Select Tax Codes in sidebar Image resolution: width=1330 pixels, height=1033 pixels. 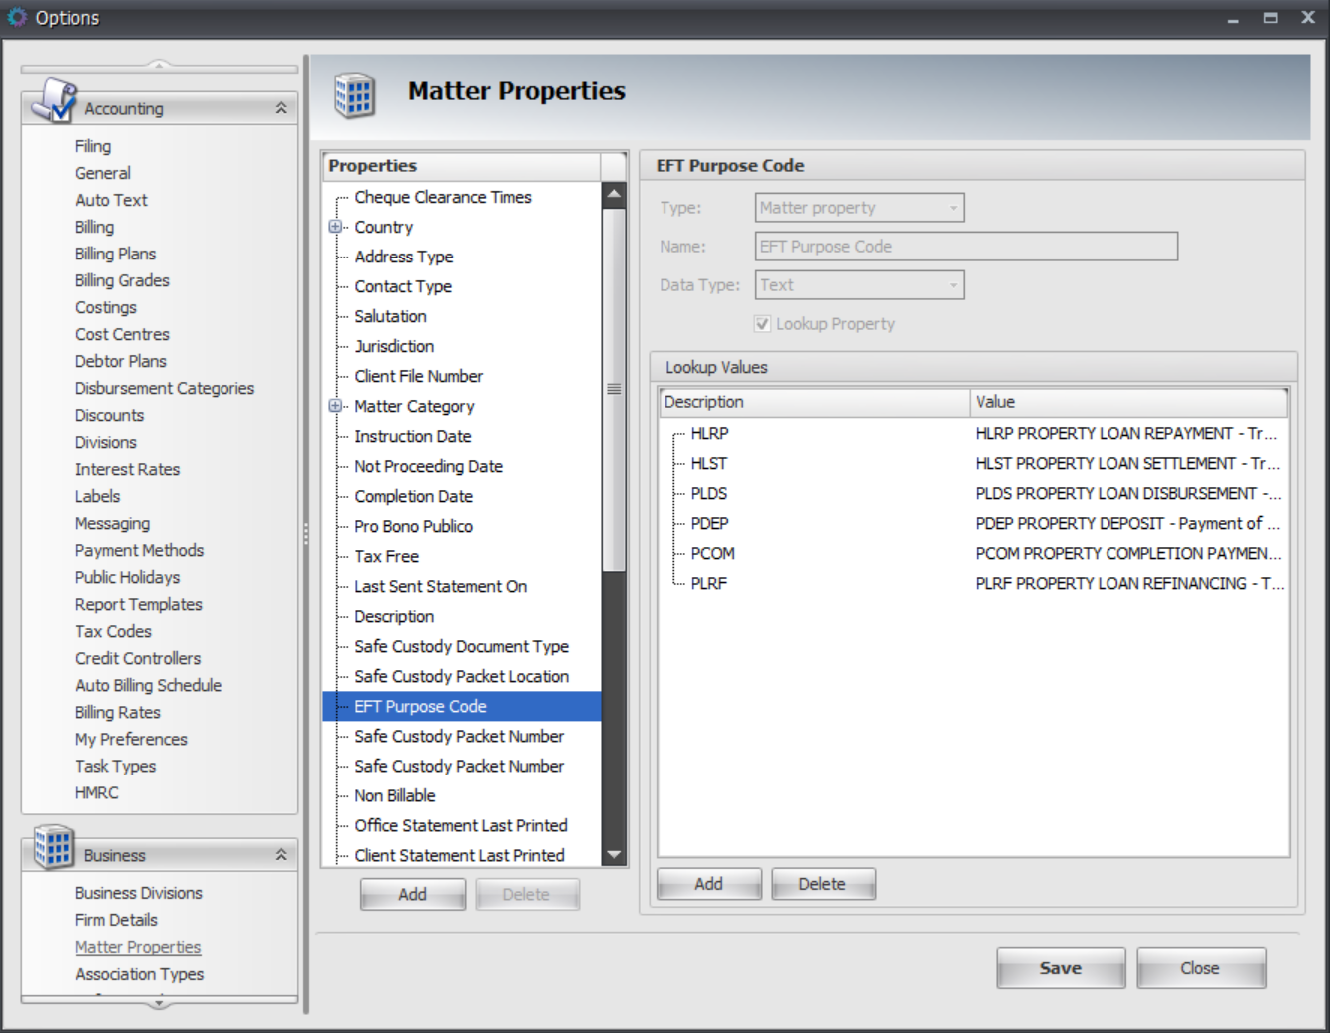tap(113, 631)
